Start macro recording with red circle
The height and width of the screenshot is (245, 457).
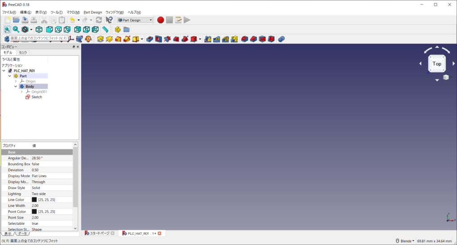tap(161, 20)
